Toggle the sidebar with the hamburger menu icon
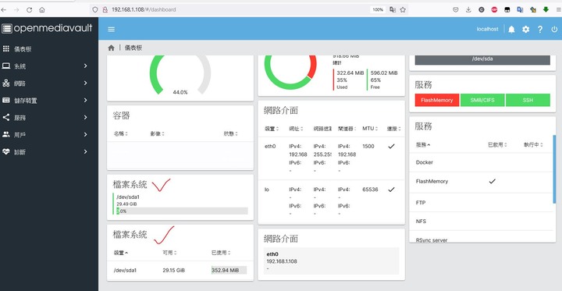Screen dimensions: 562x291 (x=111, y=29)
